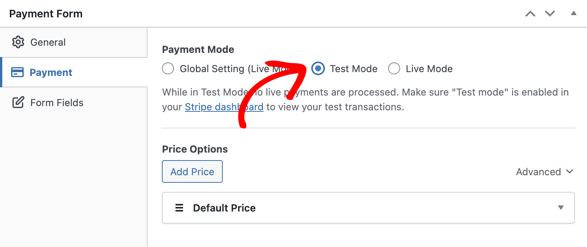
Task: Collapse the Payment Form panel via the triangle icon
Action: point(573,12)
